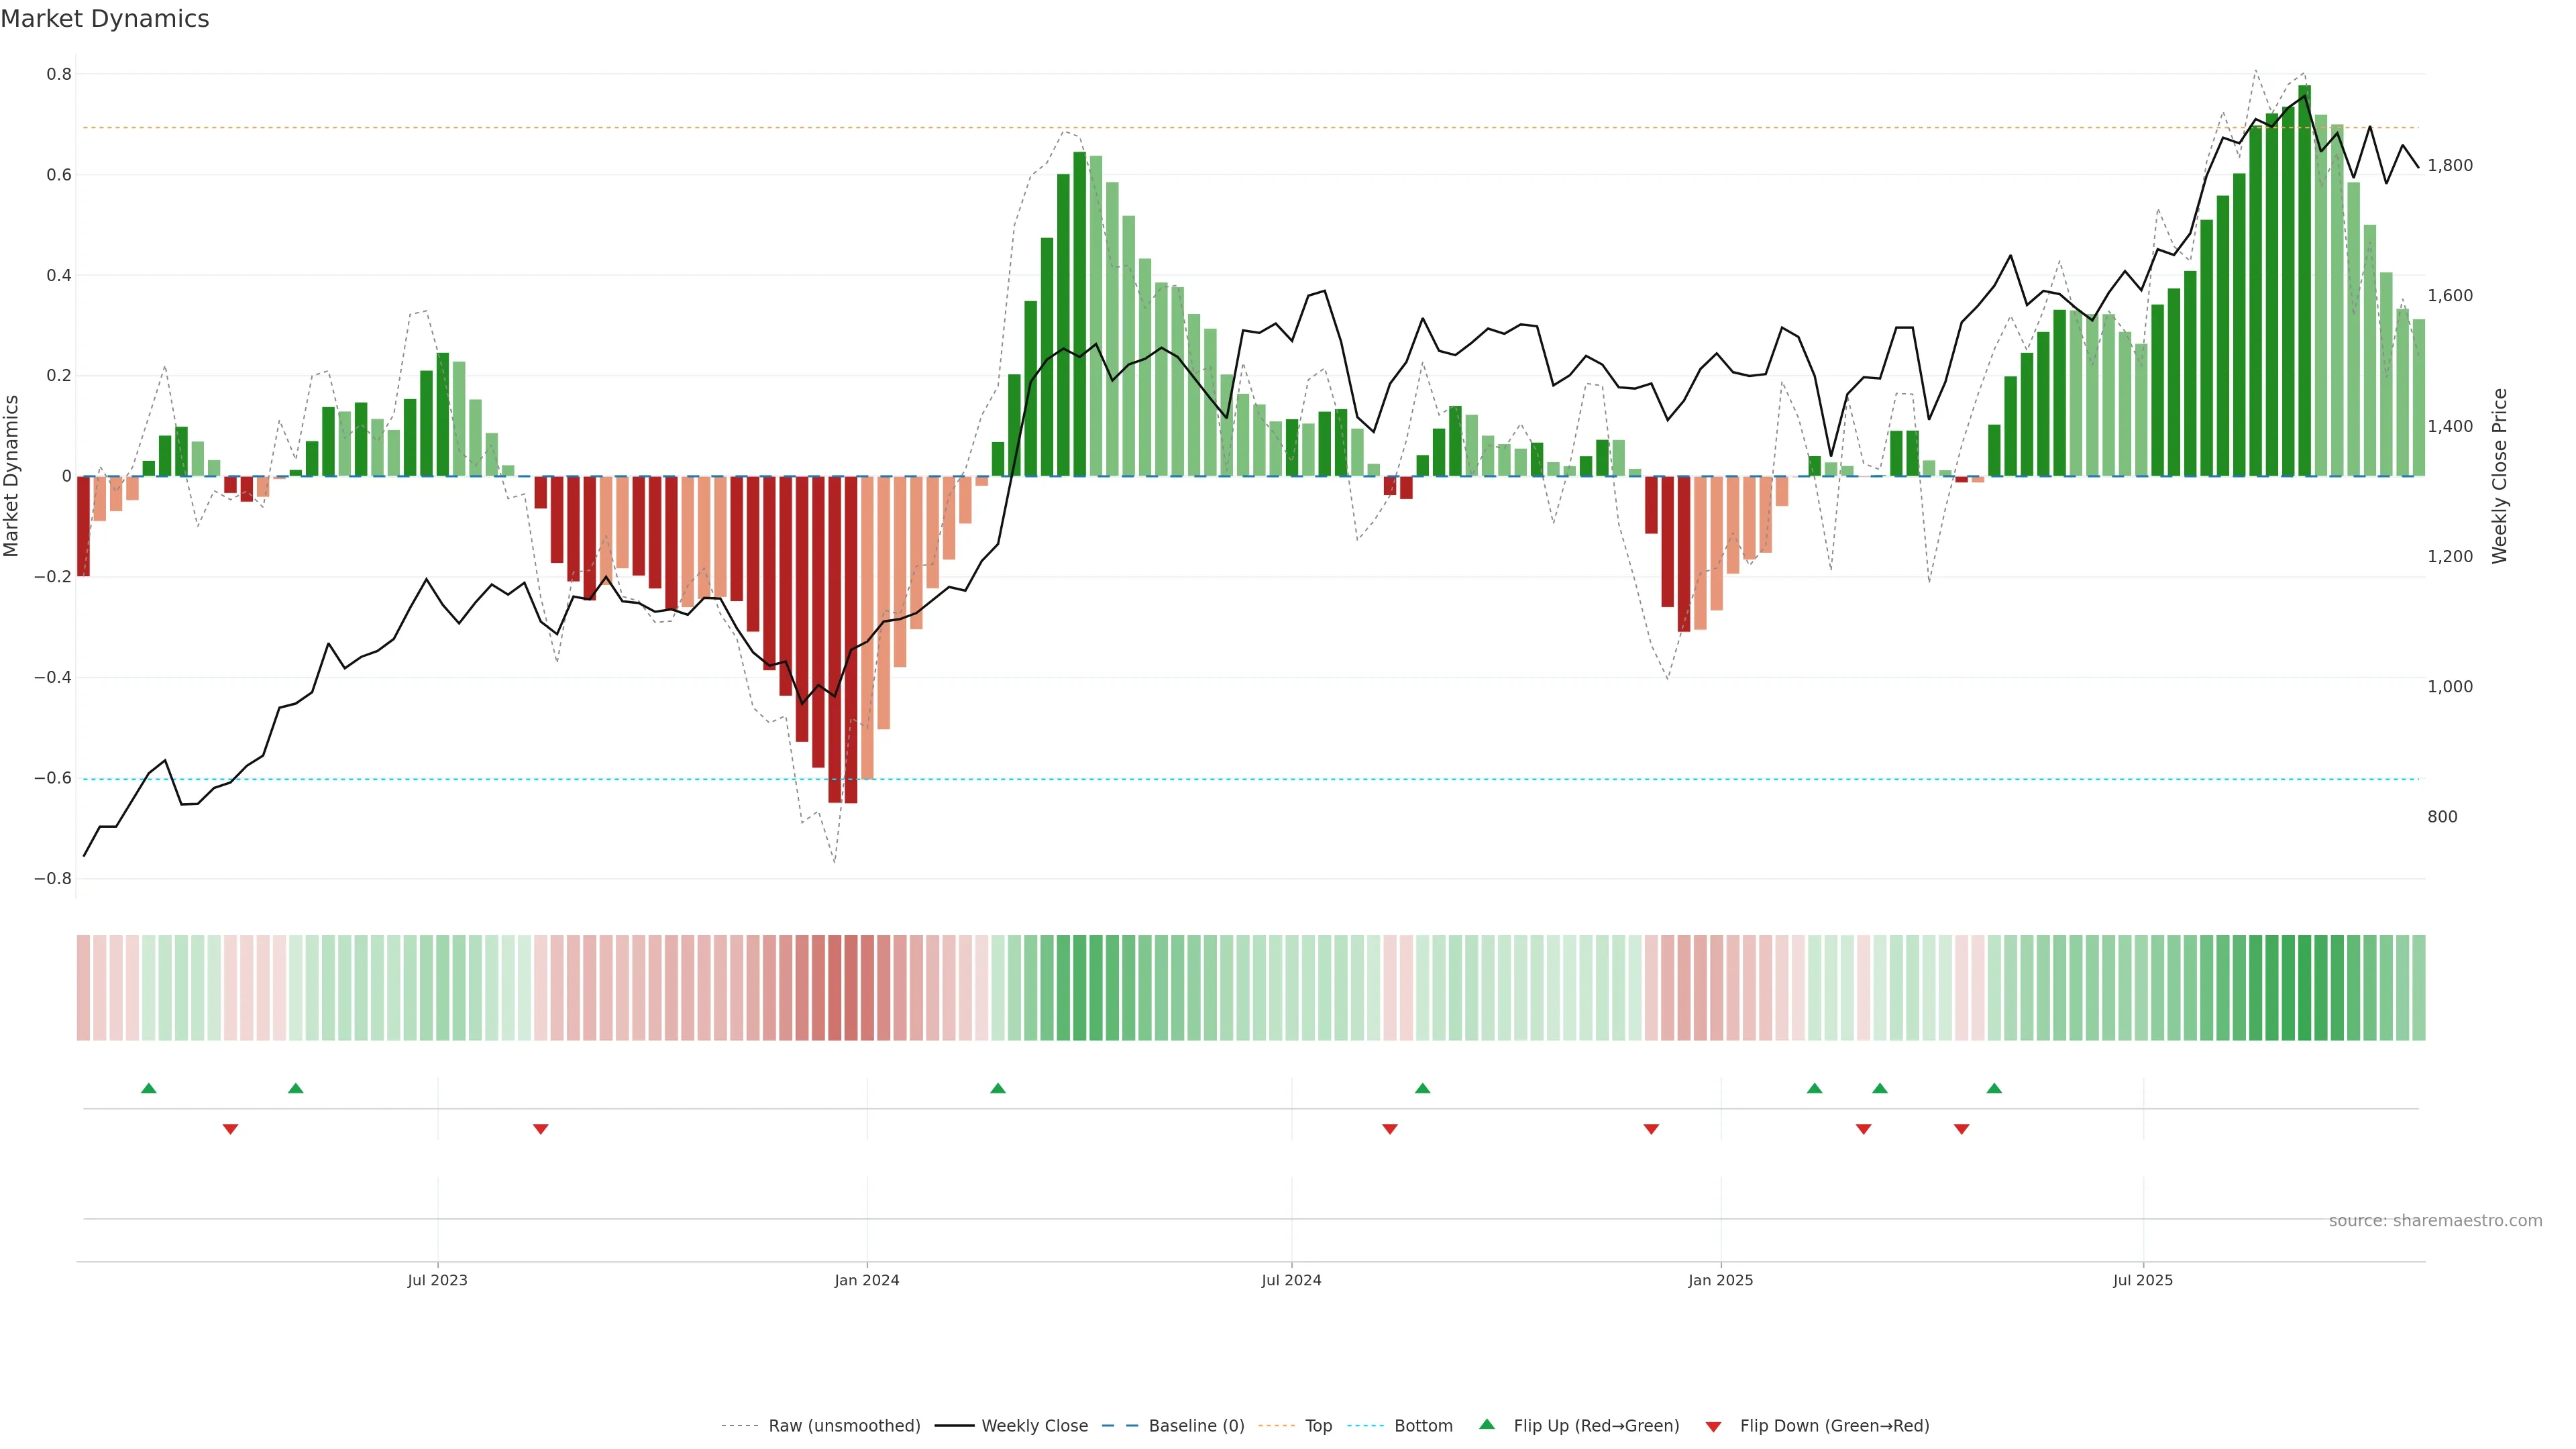The height and width of the screenshot is (1449, 2576).
Task: Click flip-up triangle between Jan 2024 and Jul 2024
Action: pos(998,1088)
